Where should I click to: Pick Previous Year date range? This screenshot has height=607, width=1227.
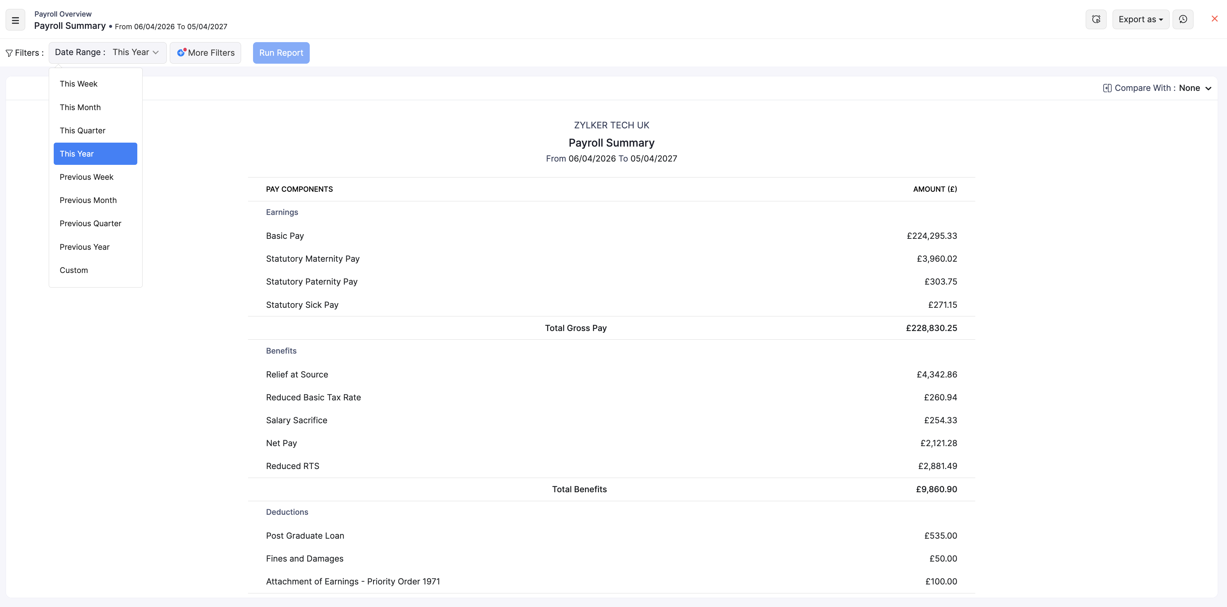(x=95, y=247)
